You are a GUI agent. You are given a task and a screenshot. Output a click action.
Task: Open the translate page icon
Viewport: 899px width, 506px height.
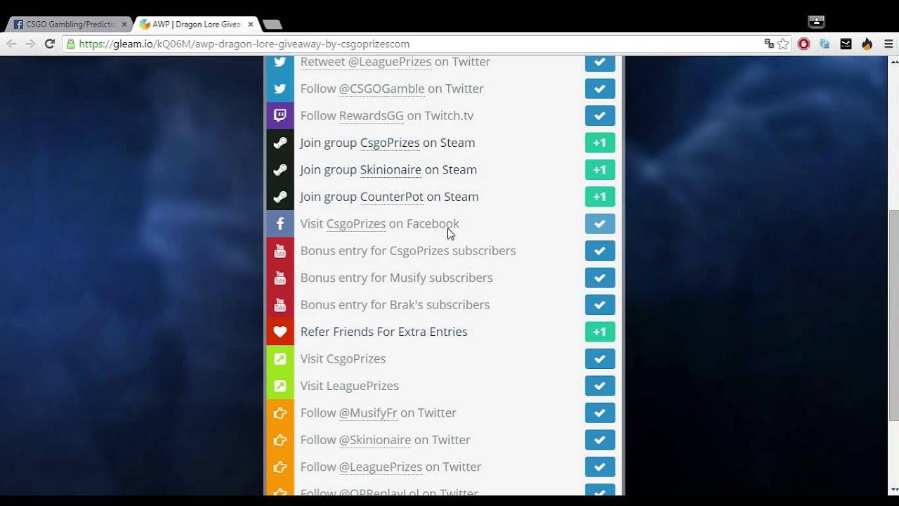[x=769, y=44]
